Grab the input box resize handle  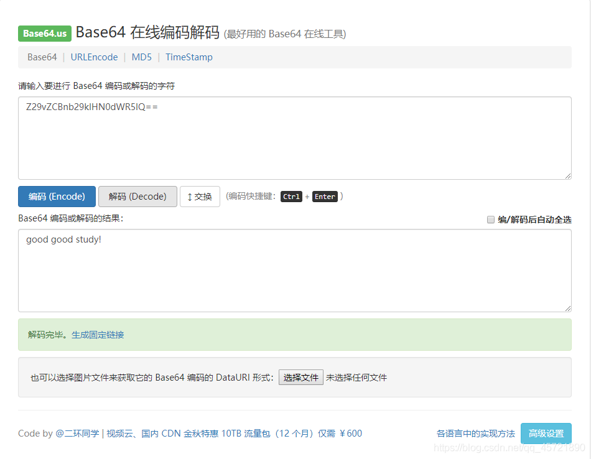click(568, 176)
